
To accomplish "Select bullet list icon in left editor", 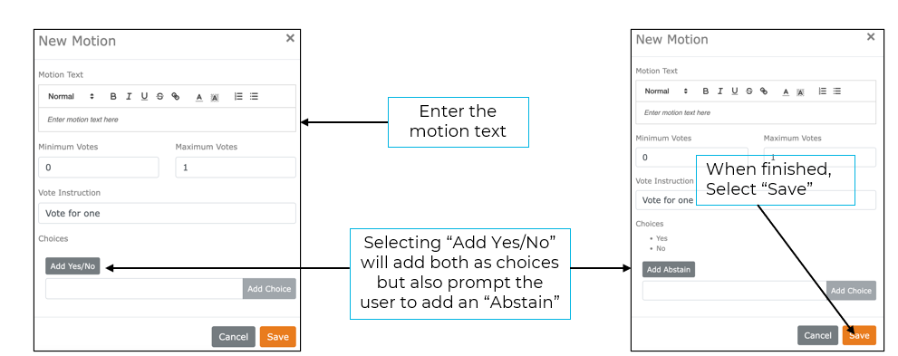I will pos(255,97).
